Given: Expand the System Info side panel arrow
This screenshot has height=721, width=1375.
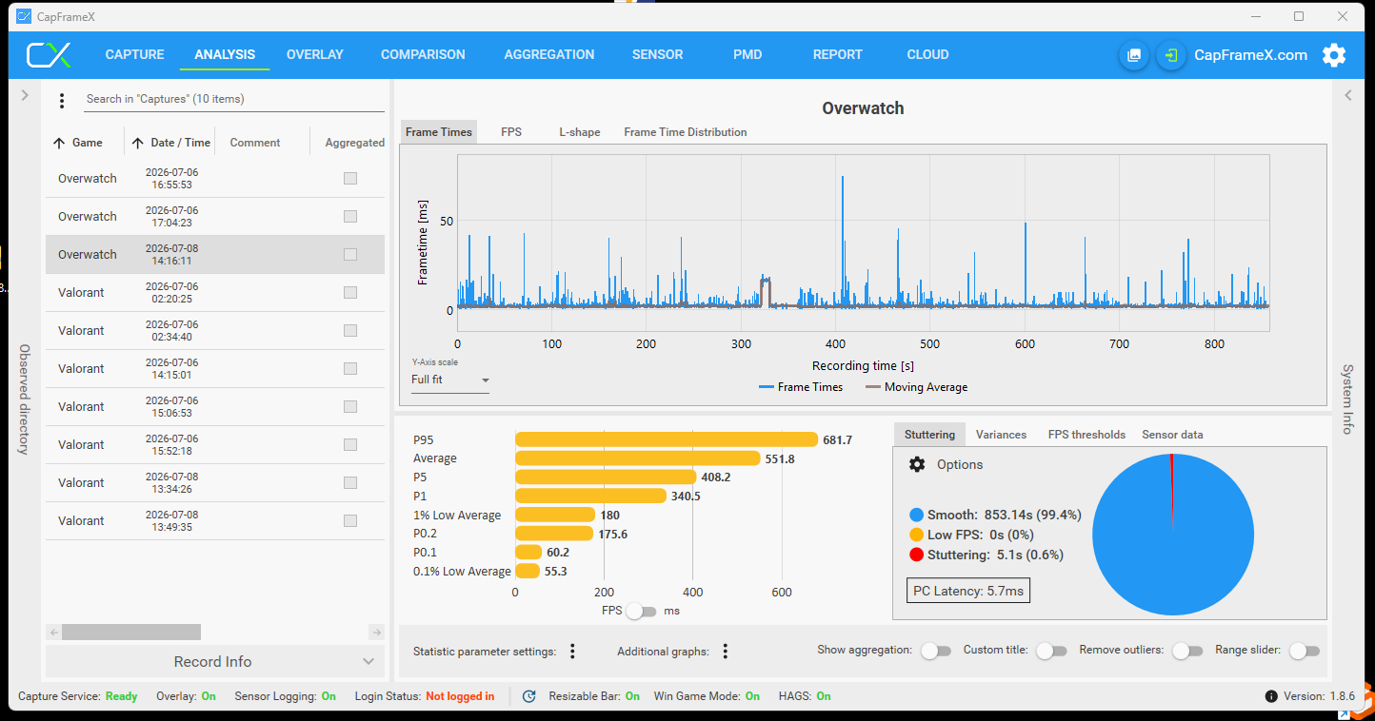Looking at the screenshot, I should pos(1348,95).
